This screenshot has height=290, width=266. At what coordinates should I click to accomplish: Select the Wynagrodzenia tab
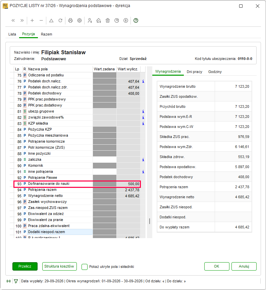tap(168, 71)
